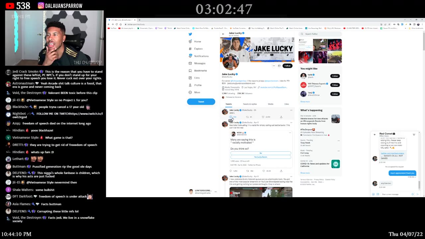The width and height of the screenshot is (425, 239).
Task: Switch to the Likes tab
Action: (287, 104)
